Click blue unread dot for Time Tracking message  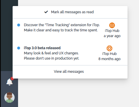point(19,25)
